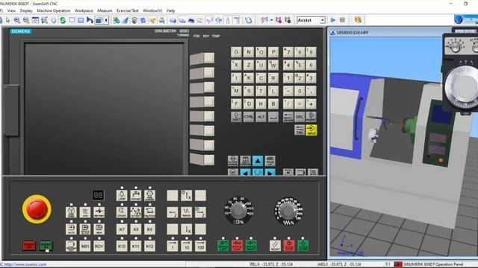The width and height of the screenshot is (478, 268).
Task: Click the SHIFT key on keypad
Action: coord(236,117)
